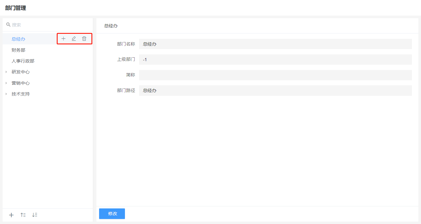This screenshot has height=224, width=421.
Task: Click the 搜索 search input field
Action: 50,25
